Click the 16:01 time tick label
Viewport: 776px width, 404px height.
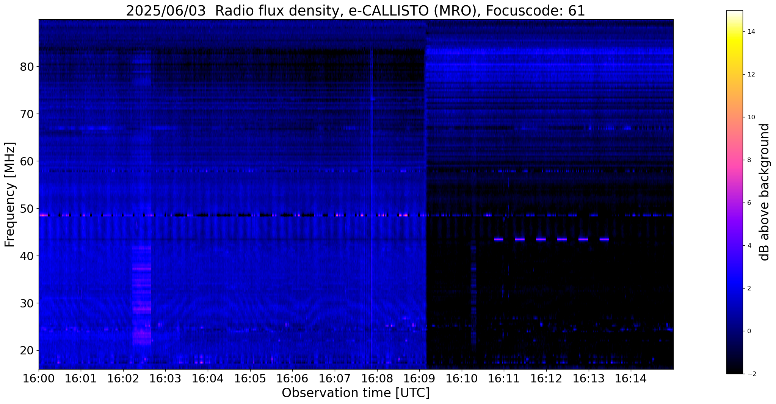[81, 378]
